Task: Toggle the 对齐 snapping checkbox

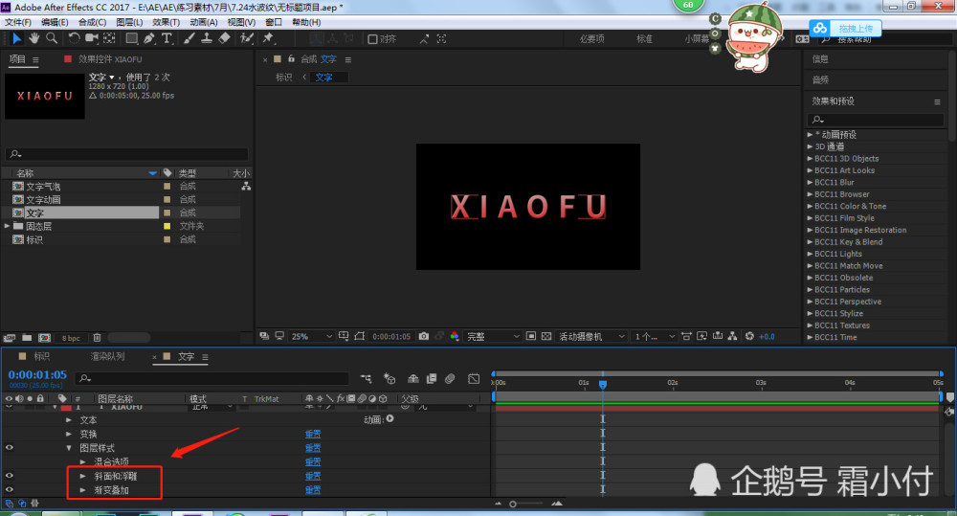Action: (x=372, y=39)
